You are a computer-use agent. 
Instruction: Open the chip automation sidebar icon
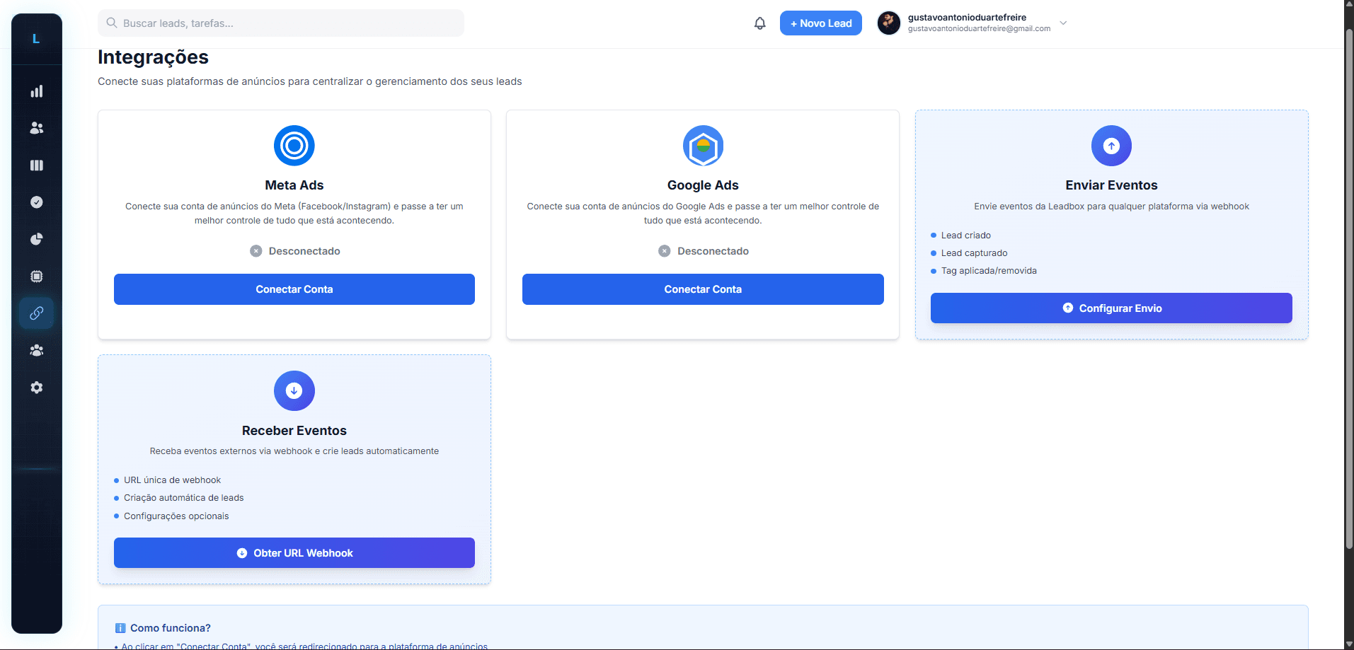pyautogui.click(x=37, y=277)
